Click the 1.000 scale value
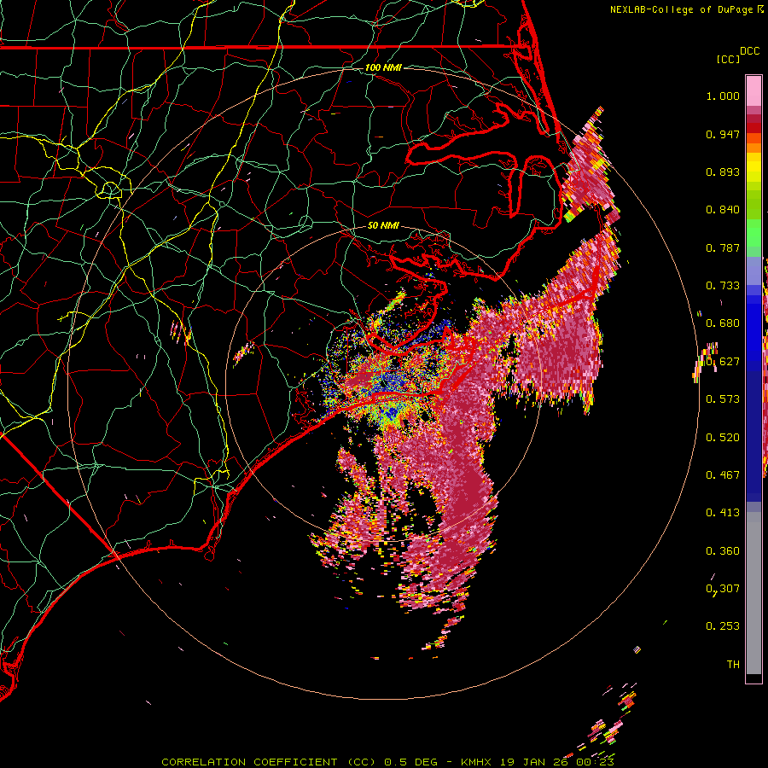 [723, 96]
